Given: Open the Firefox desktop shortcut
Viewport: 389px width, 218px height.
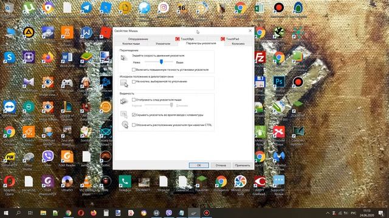Looking at the screenshot, I should [x=48, y=58].
